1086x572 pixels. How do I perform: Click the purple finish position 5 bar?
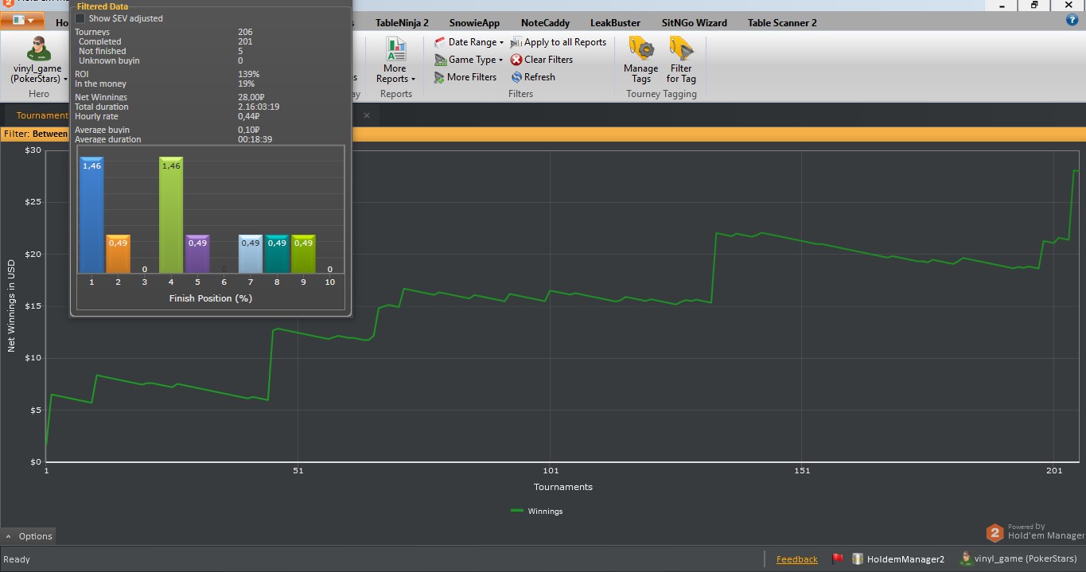[x=197, y=254]
